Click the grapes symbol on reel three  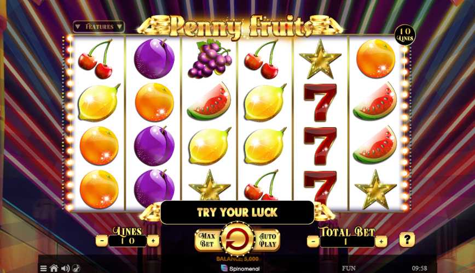[210, 59]
